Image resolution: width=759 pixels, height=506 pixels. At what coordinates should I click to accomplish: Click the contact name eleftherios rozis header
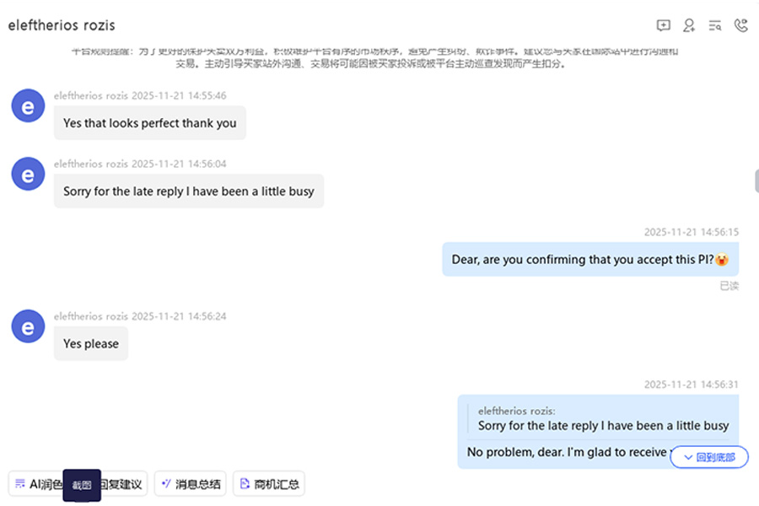click(x=61, y=25)
